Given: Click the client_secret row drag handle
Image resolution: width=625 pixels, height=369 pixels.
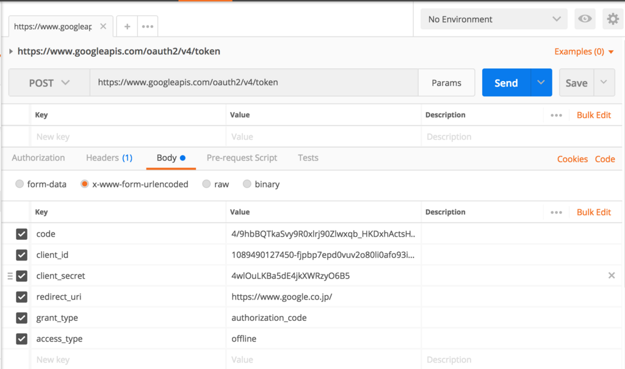Looking at the screenshot, I should point(10,276).
